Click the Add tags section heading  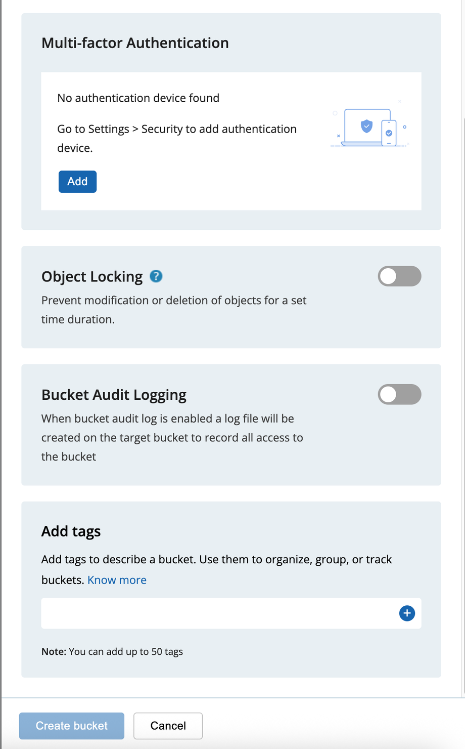pyautogui.click(x=71, y=531)
